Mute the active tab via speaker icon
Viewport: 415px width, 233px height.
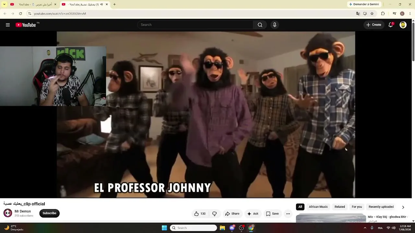[101, 5]
